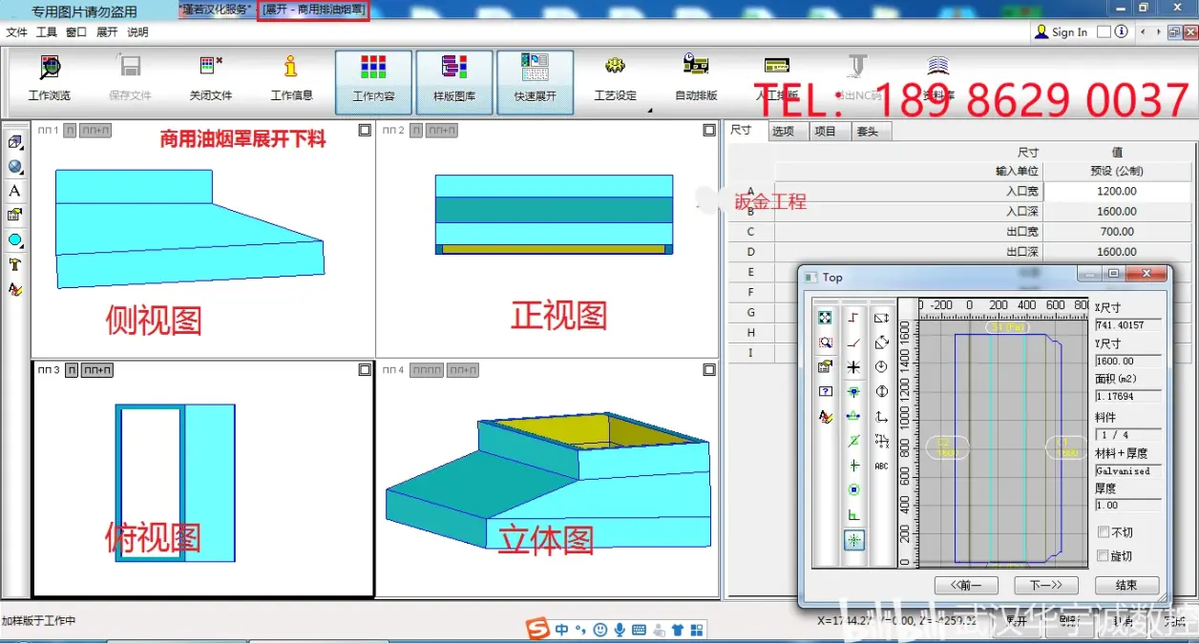Click the 材料+厚度 Galvanized field
The image size is (1199, 643).
1127,470
